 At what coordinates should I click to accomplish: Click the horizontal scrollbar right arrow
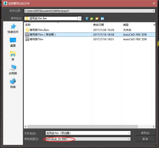click(154, 126)
